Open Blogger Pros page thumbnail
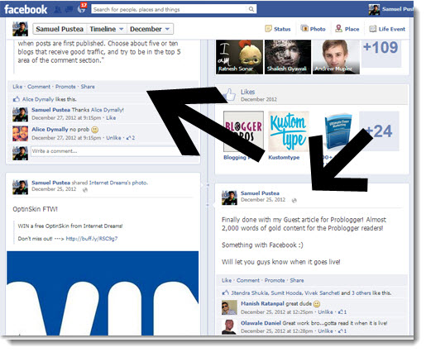 click(243, 131)
